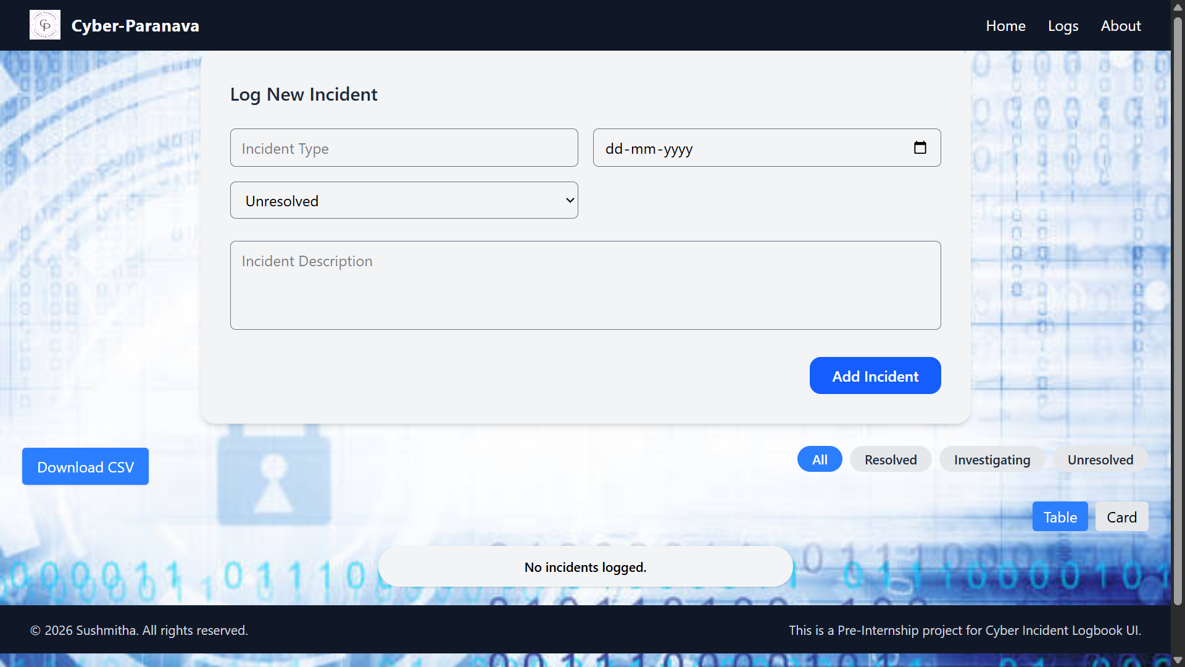
Task: Click the dd-mm-yyyy date field
Action: click(767, 148)
